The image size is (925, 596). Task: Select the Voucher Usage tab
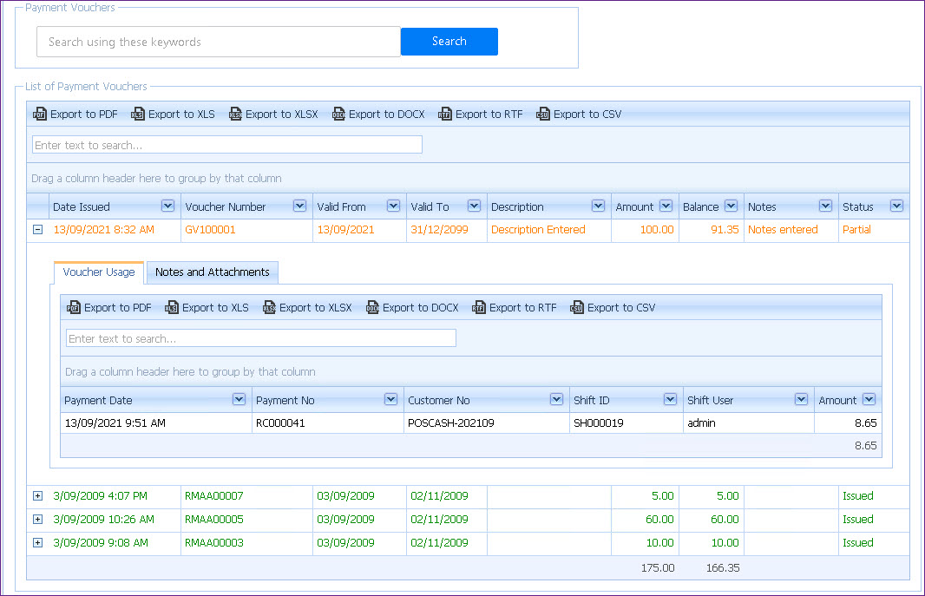click(x=99, y=272)
